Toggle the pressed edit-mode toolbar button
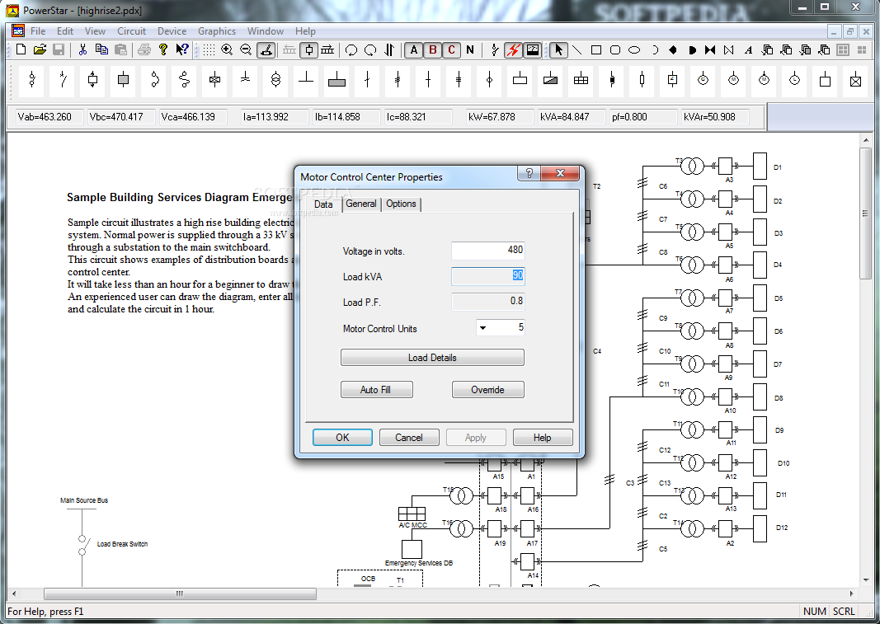Viewport: 880px width, 624px height. 266,50
